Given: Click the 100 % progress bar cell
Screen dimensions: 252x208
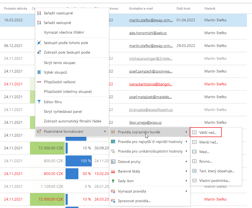Looking at the screenshot, I should click(79, 161).
